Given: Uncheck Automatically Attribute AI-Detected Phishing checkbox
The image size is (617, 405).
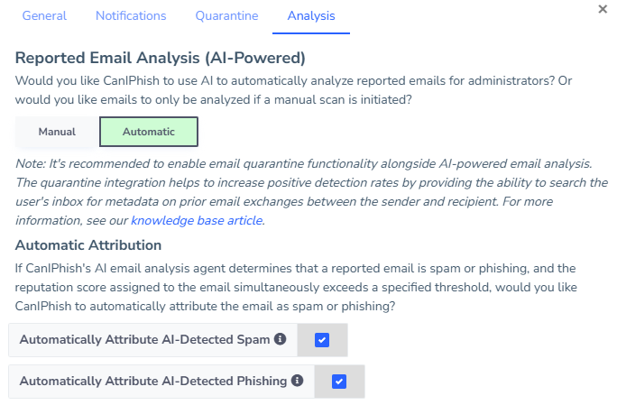Looking at the screenshot, I should point(339,382).
